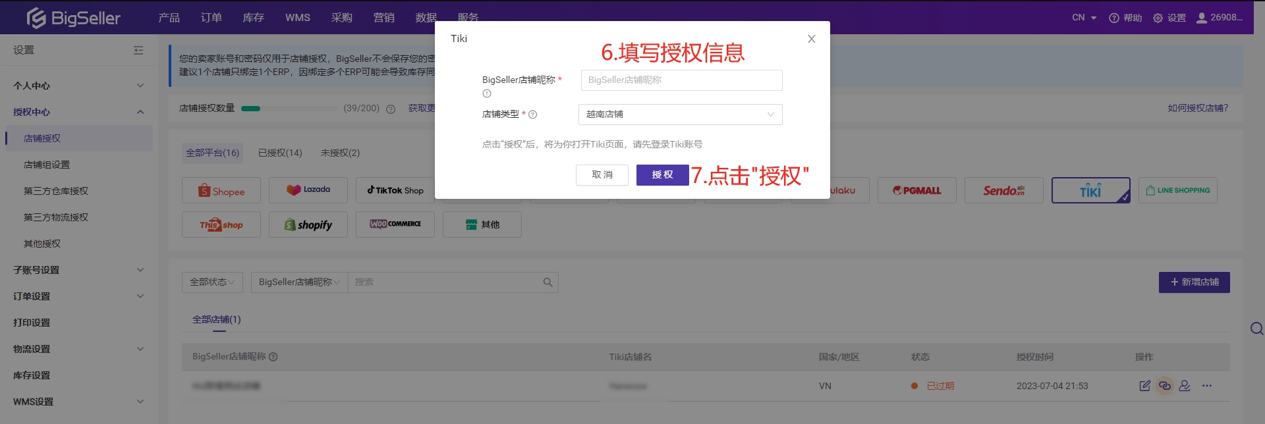Open the WMS top menu
This screenshot has width=1265, height=424.
298,18
